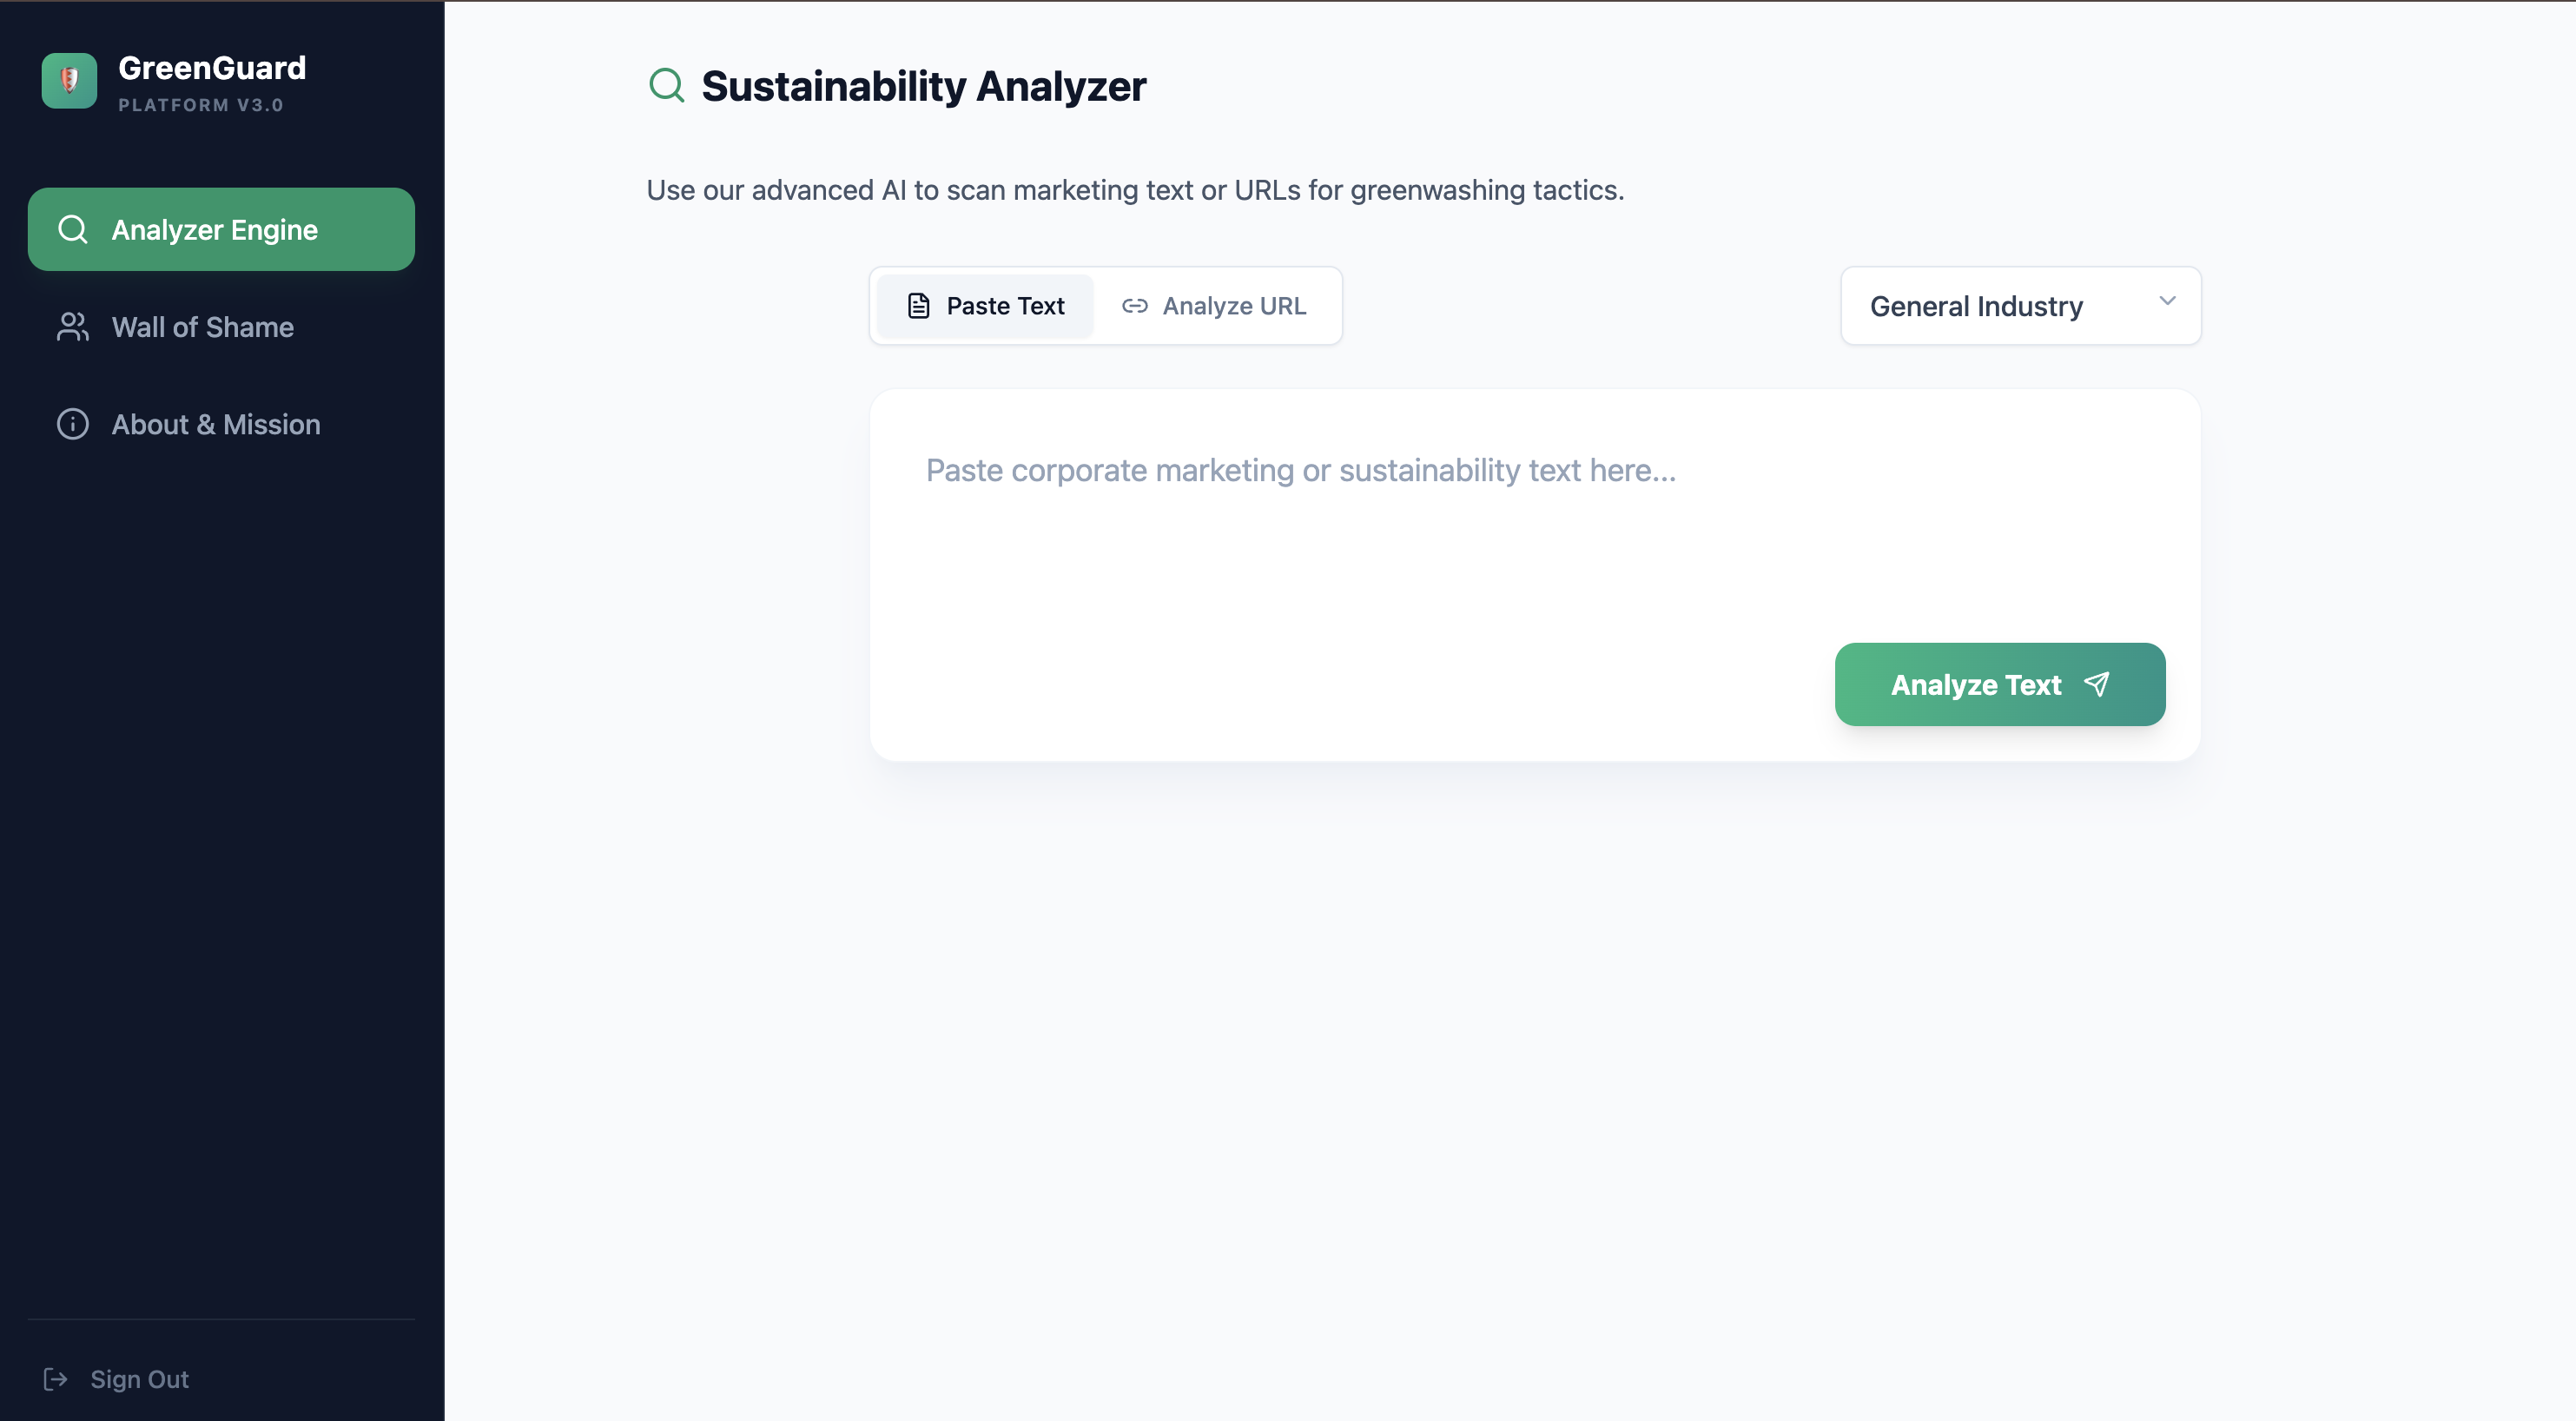The width and height of the screenshot is (2576, 1421).
Task: Click the sign out arrow icon
Action: [x=56, y=1379]
